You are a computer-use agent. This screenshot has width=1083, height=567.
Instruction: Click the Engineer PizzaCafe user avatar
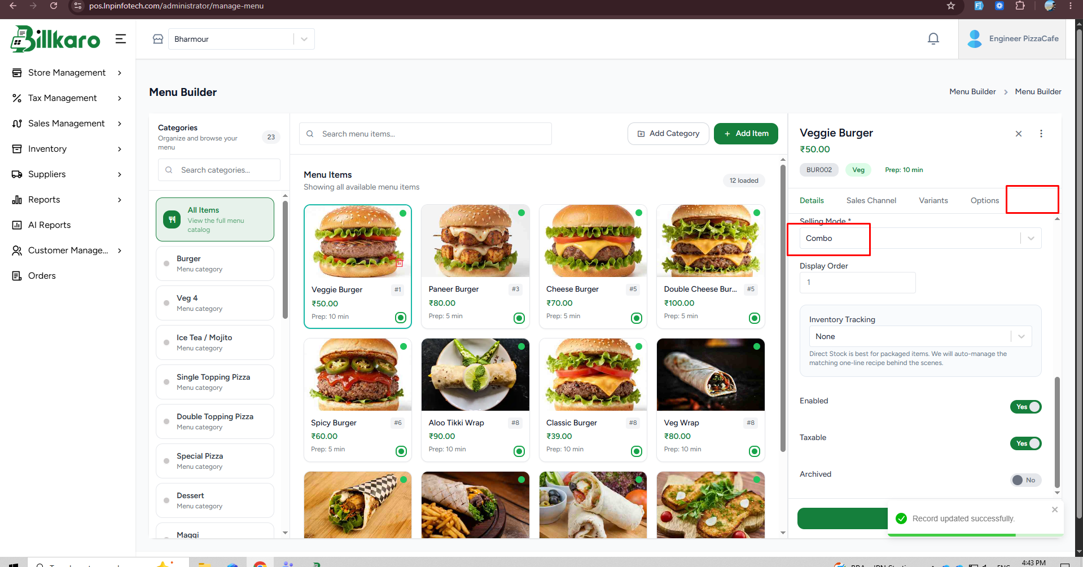tap(975, 38)
